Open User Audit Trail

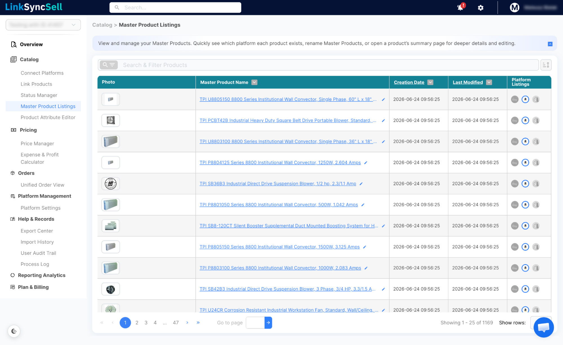(38, 253)
